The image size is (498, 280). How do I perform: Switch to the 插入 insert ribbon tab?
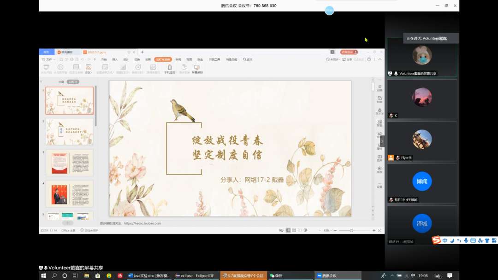pos(115,59)
